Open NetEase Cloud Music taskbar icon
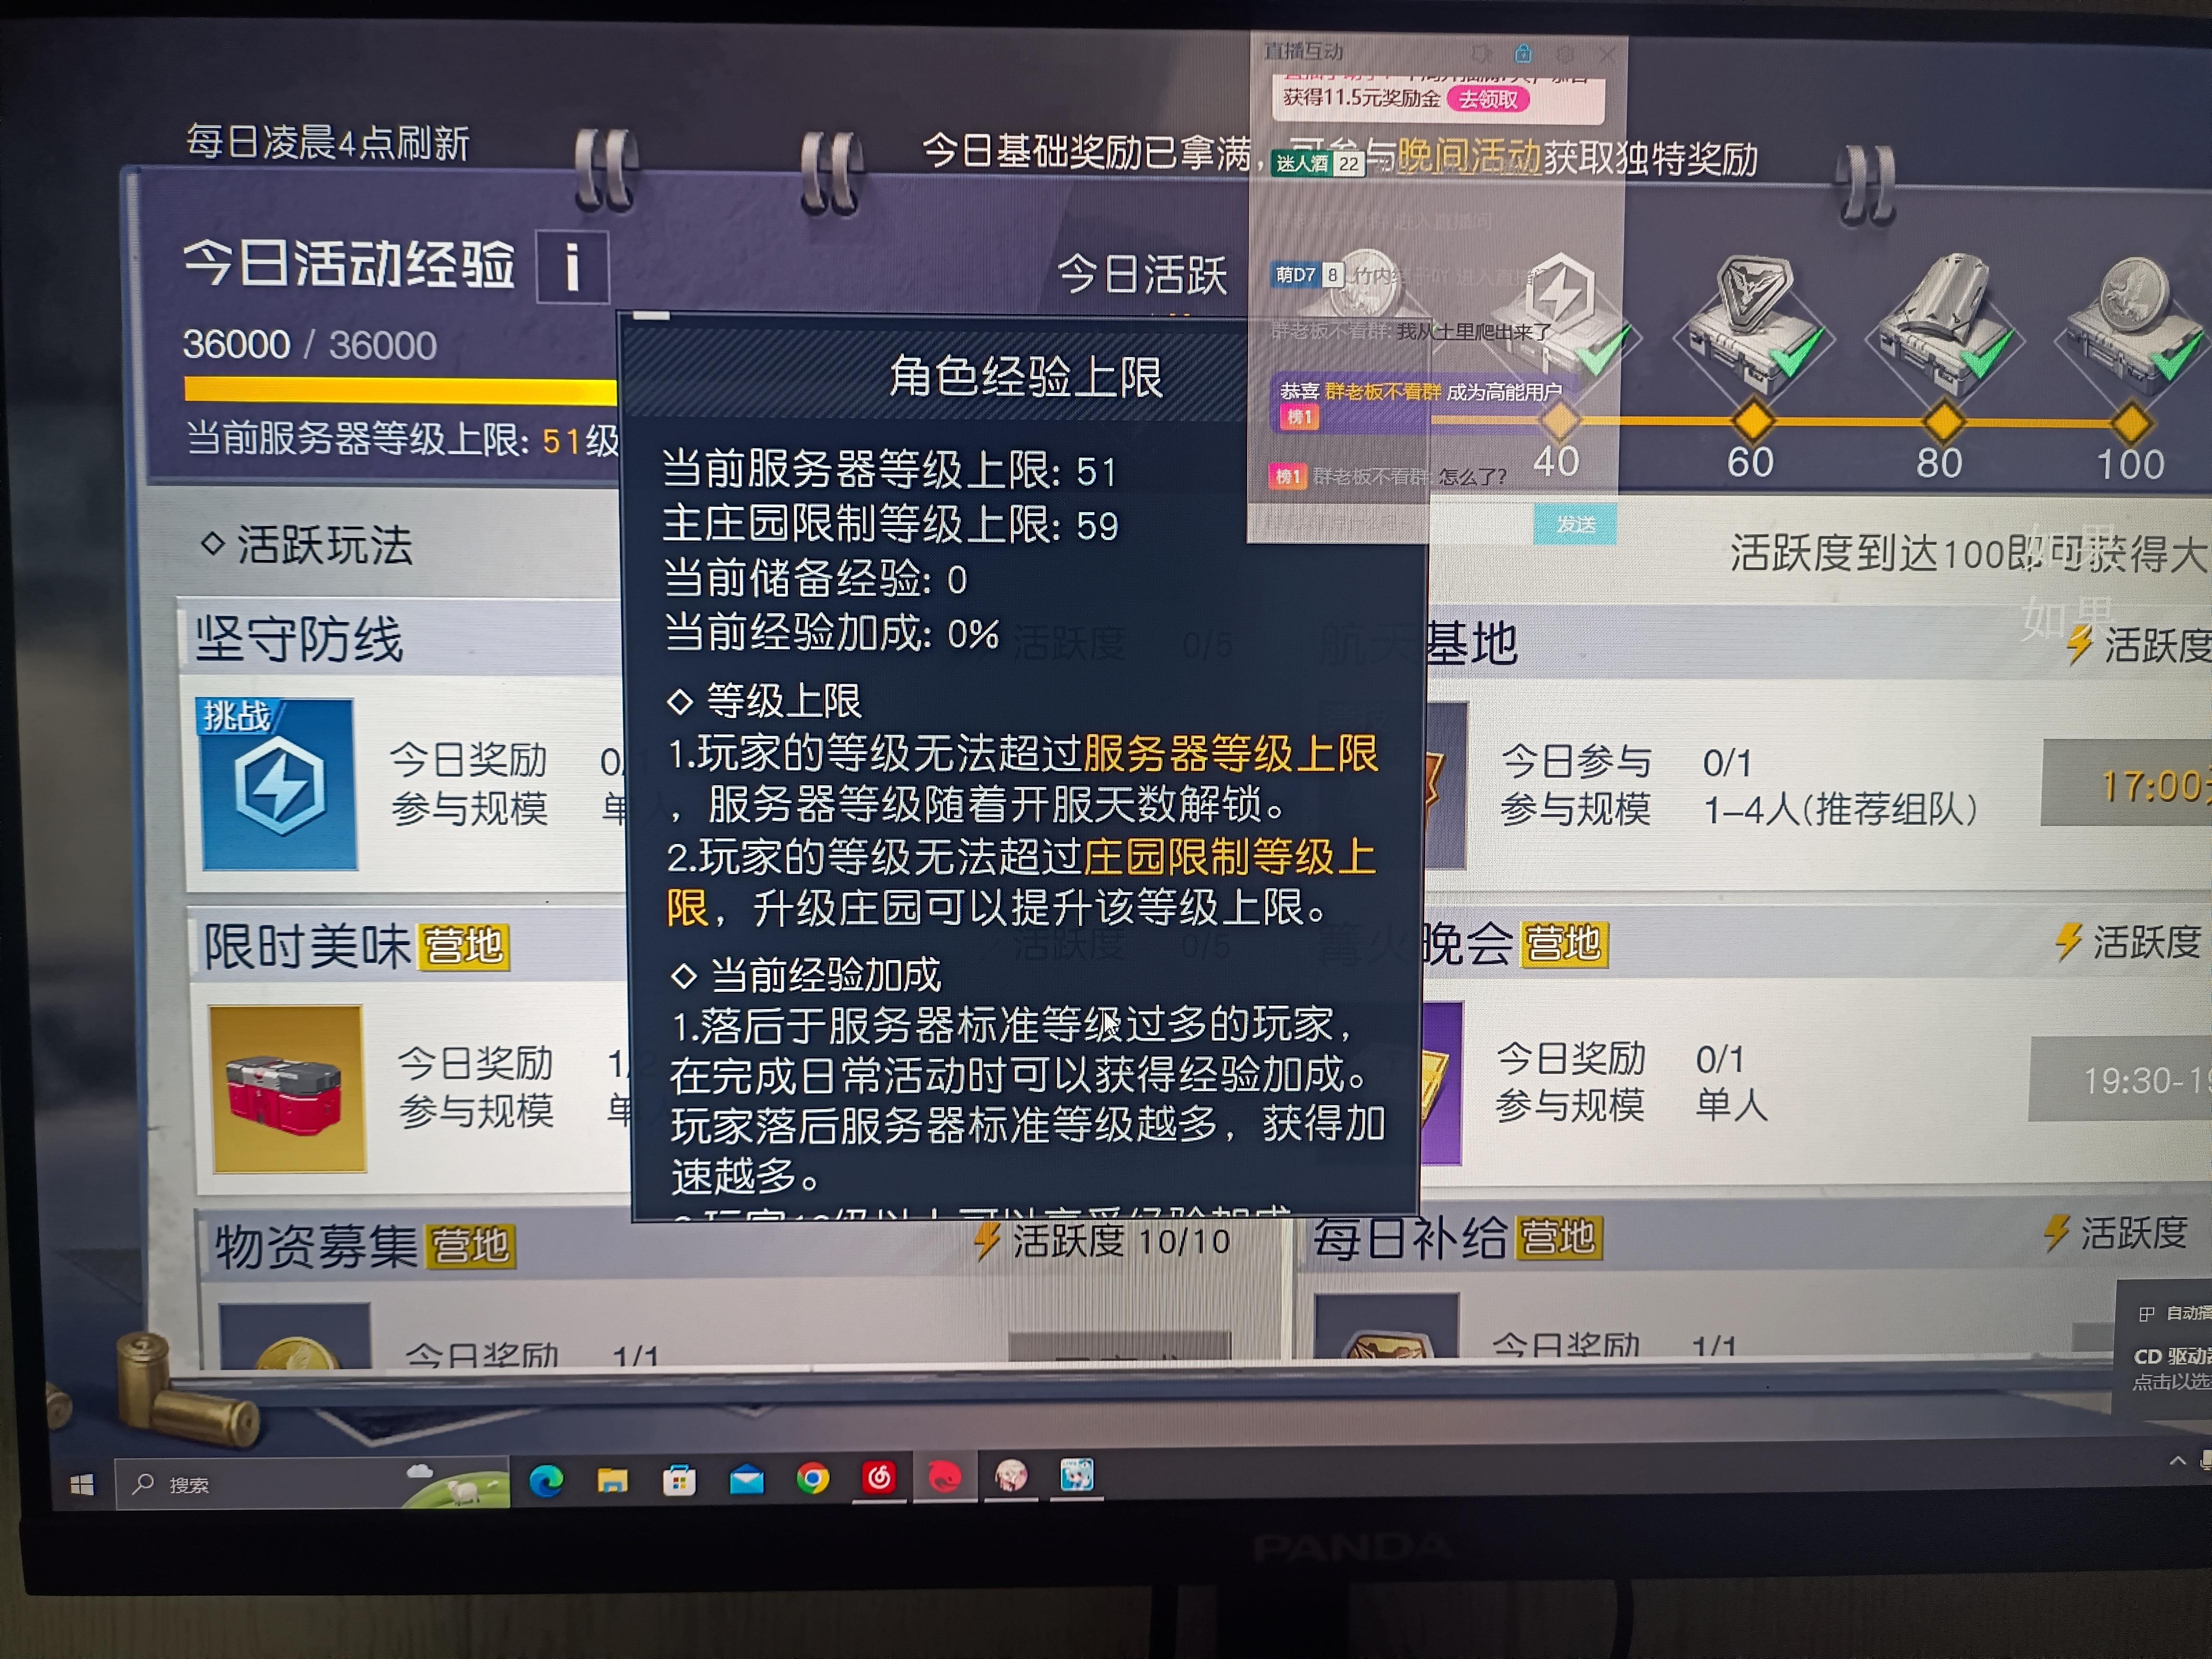The height and width of the screenshot is (1659, 2212). 879,1477
